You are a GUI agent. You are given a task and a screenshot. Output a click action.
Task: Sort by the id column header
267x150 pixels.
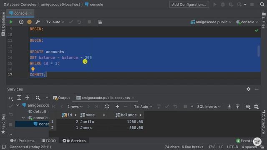(x=69, y=115)
